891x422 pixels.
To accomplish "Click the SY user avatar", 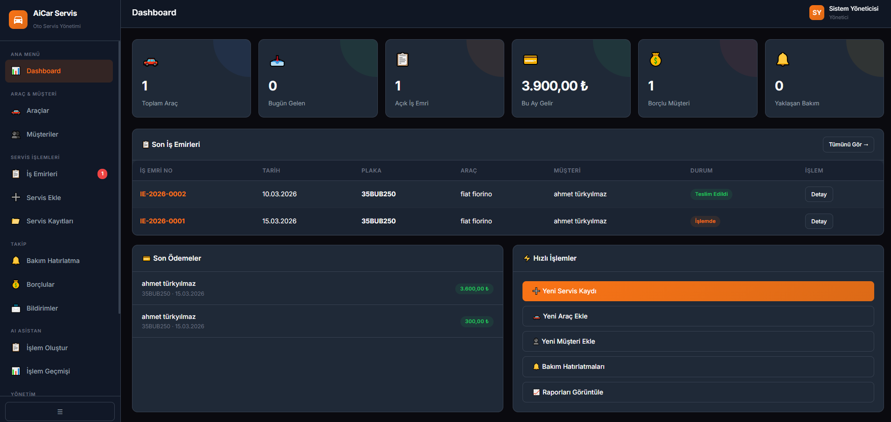I will (x=817, y=13).
